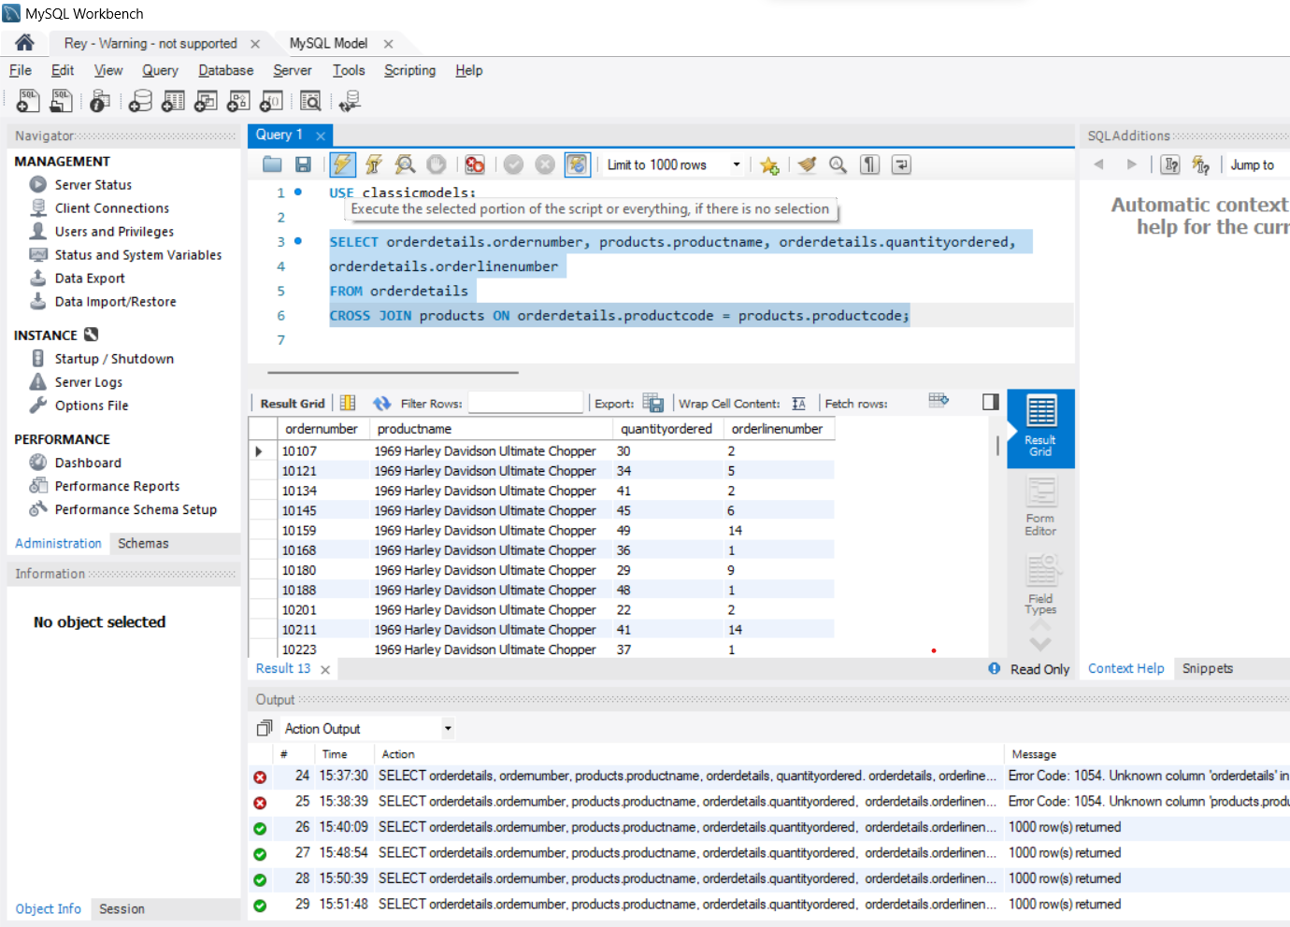Viewport: 1290px width, 927px height.
Task: Search table data toolbar icon
Action: click(x=310, y=101)
